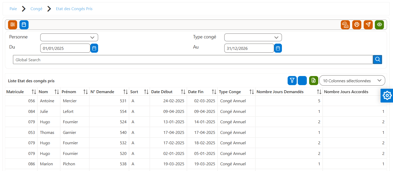Click the orange paper plane send icon
Image resolution: width=393 pixels, height=171 pixels.
pos(368,25)
